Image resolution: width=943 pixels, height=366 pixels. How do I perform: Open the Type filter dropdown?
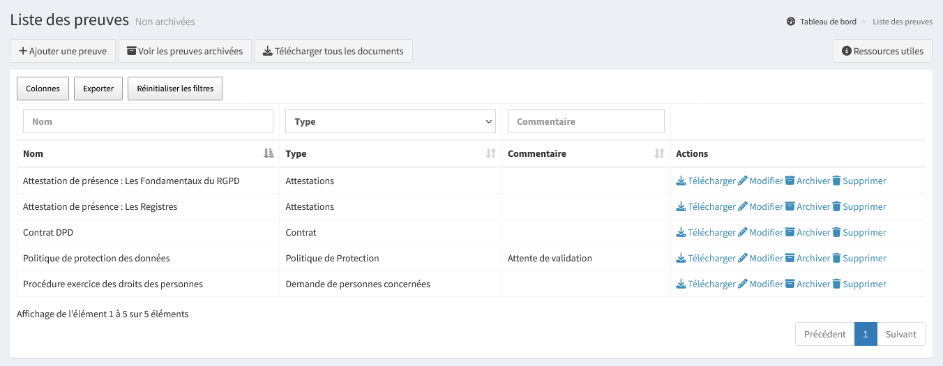click(x=391, y=121)
